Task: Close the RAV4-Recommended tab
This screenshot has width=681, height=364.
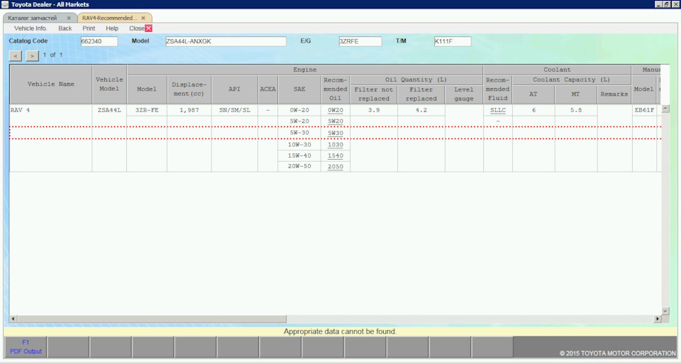Action: 143,18
